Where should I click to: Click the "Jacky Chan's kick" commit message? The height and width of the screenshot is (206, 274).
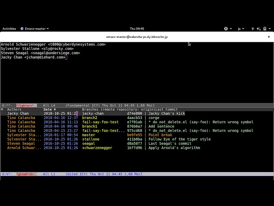coord(167,113)
